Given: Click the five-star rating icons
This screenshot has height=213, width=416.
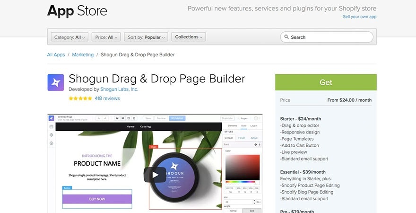Looking at the screenshot, I should tap(80, 98).
